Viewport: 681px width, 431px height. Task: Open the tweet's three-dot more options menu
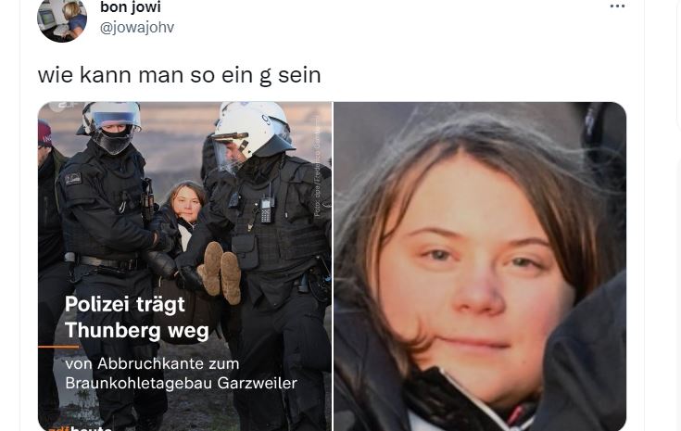(x=617, y=6)
